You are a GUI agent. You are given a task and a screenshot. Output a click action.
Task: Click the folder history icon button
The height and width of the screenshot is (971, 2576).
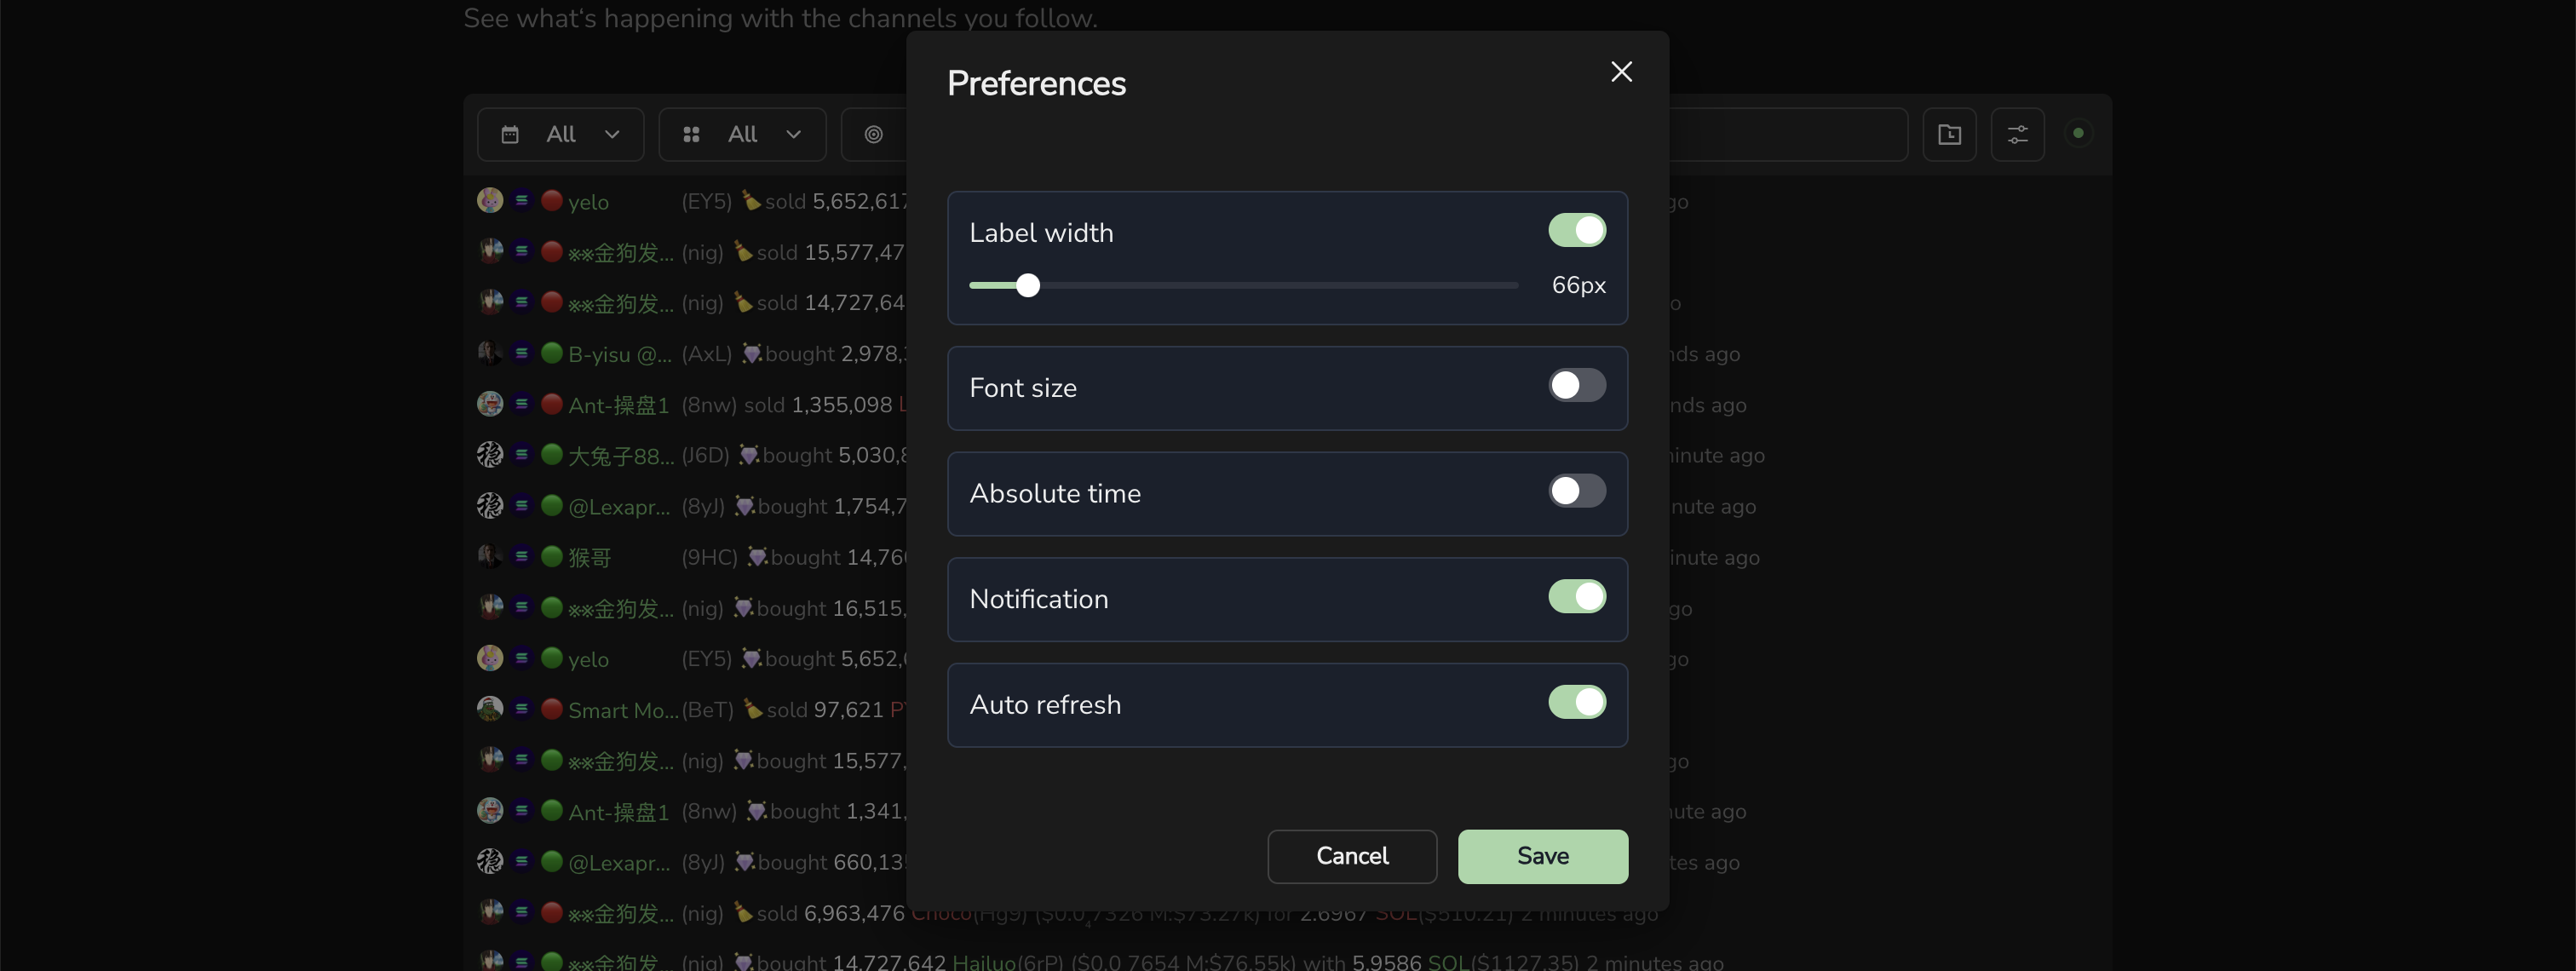tap(1949, 134)
